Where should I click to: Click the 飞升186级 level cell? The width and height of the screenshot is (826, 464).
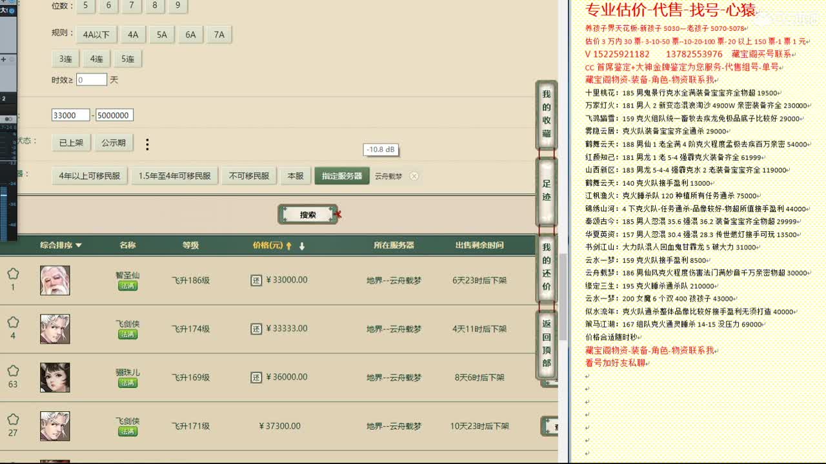point(190,280)
